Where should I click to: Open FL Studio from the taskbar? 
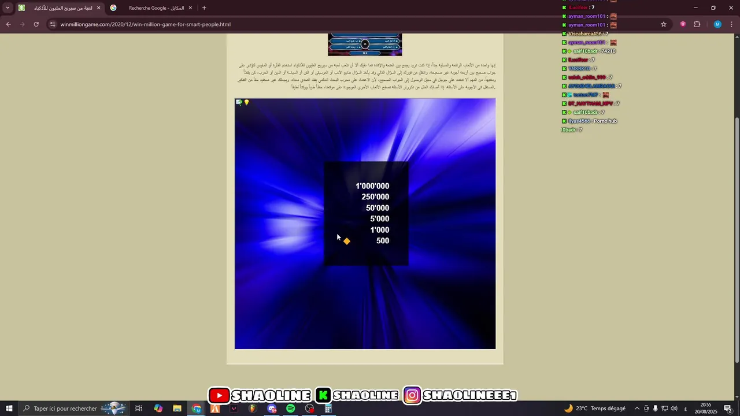coord(253,408)
